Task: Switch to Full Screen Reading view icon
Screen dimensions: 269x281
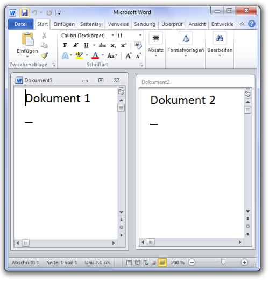Action: point(138,263)
